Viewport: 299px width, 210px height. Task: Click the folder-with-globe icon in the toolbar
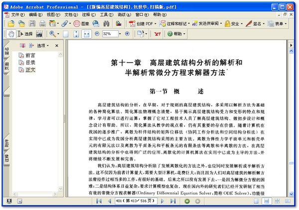[21, 23]
